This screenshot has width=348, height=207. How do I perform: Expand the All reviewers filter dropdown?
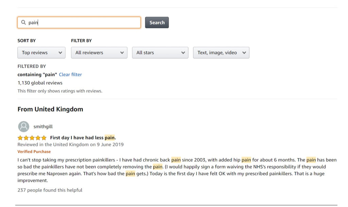(x=99, y=53)
